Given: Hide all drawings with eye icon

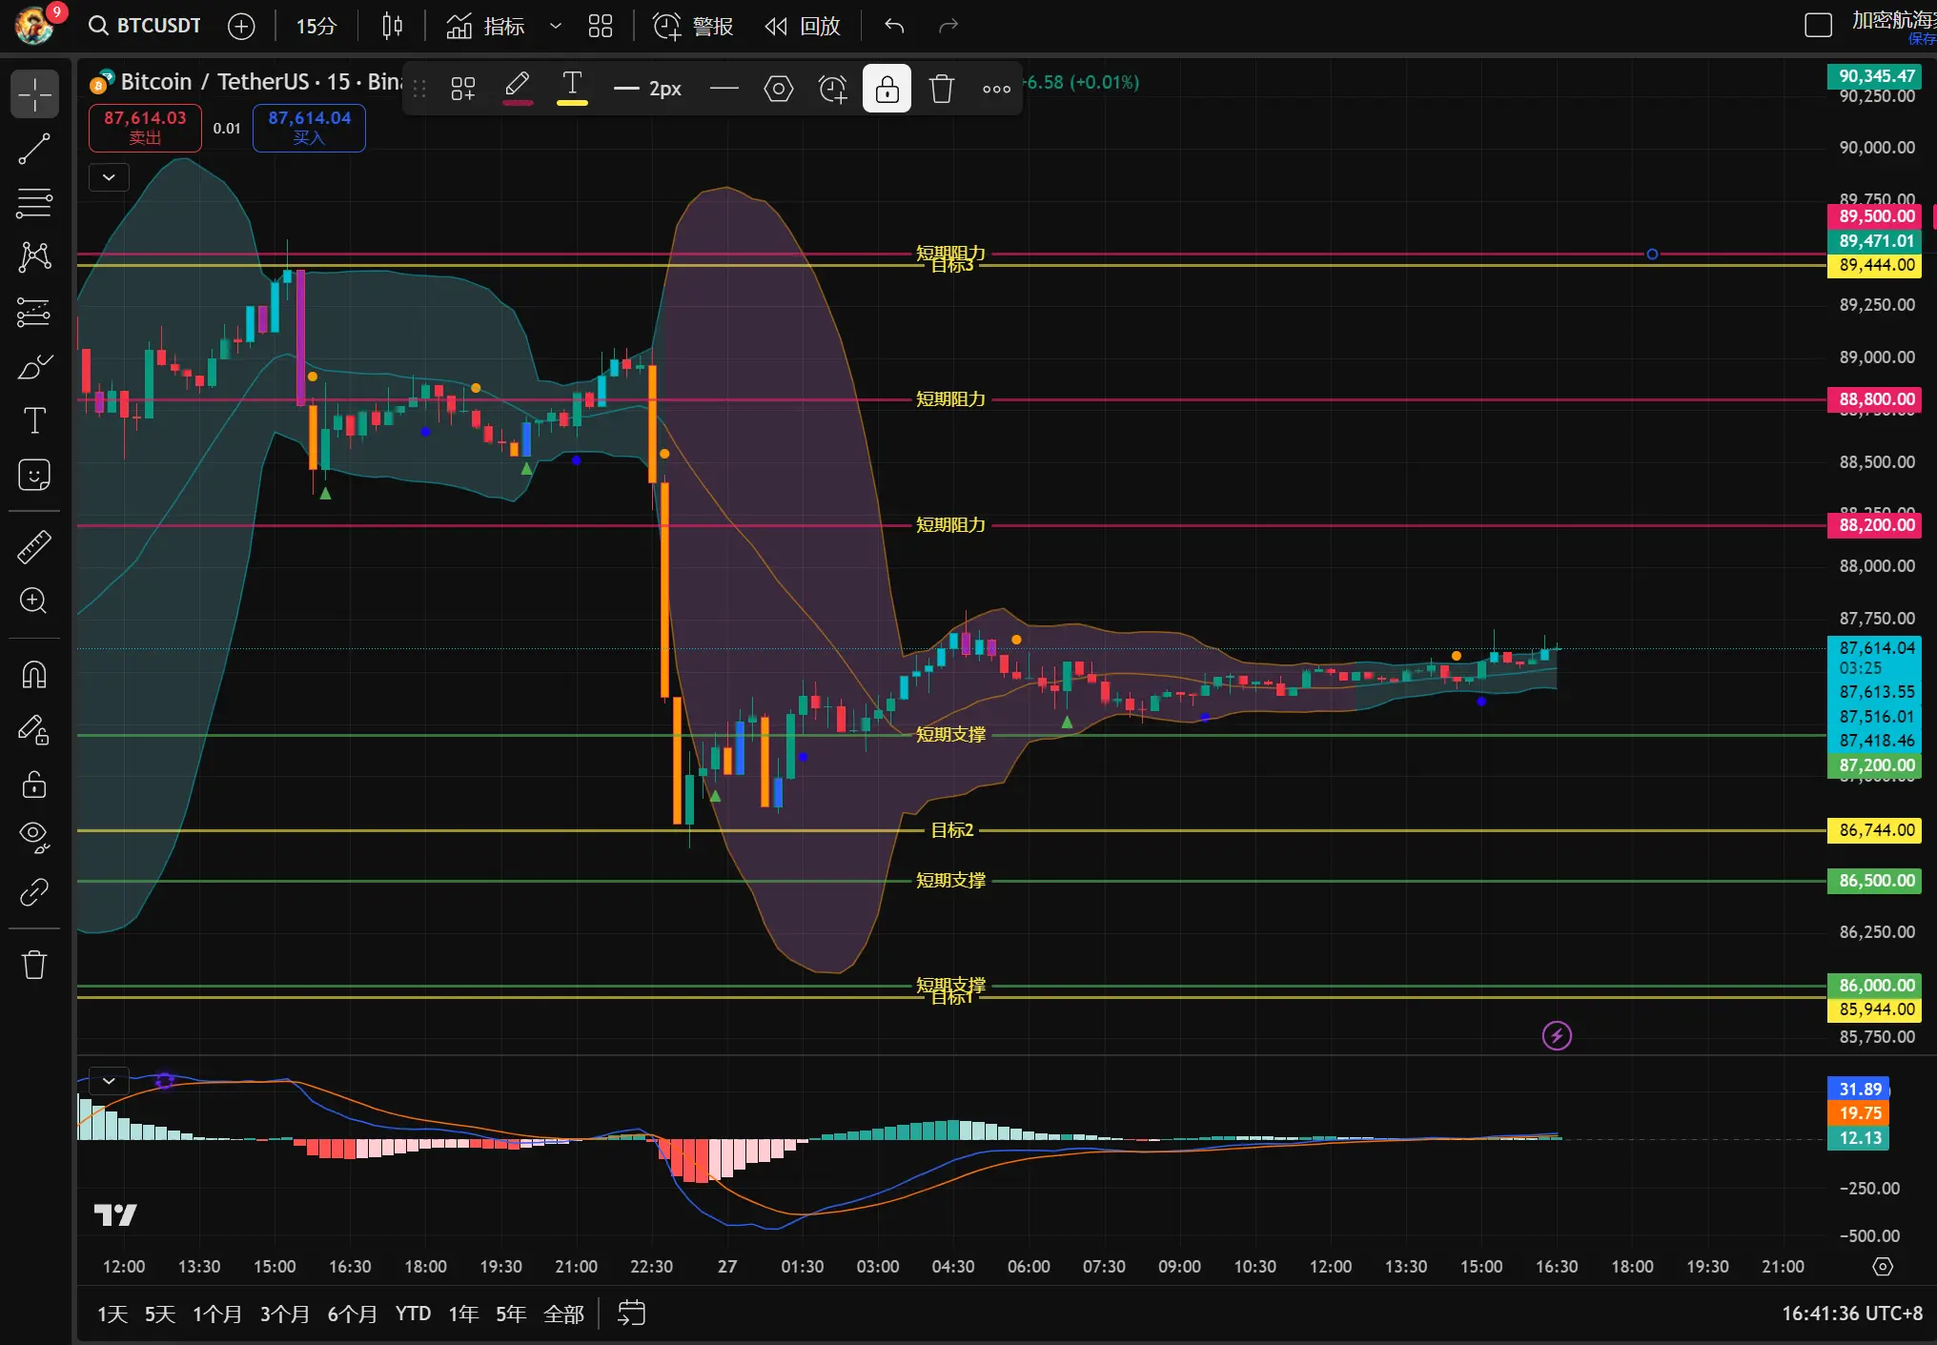Looking at the screenshot, I should point(34,836).
